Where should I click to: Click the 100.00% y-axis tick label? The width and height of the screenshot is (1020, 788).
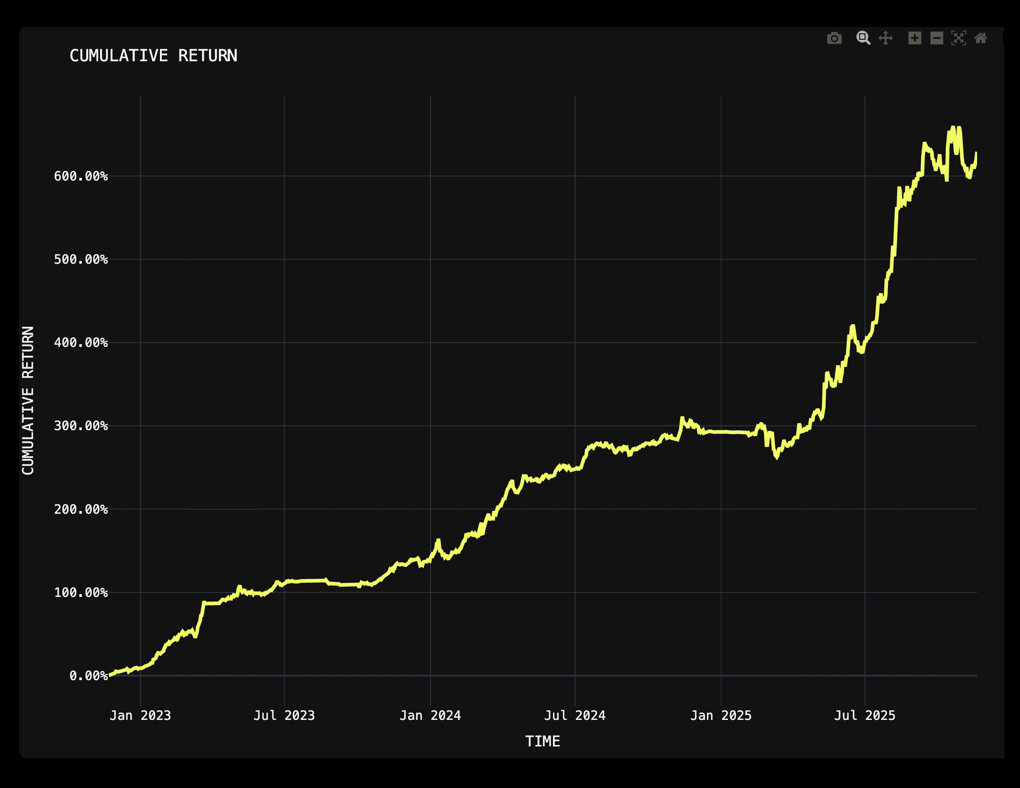pos(81,593)
